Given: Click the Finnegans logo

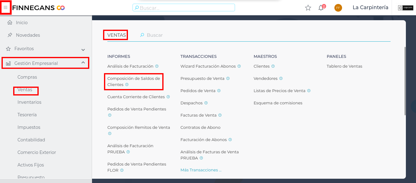Looking at the screenshot, I should tap(38, 8).
